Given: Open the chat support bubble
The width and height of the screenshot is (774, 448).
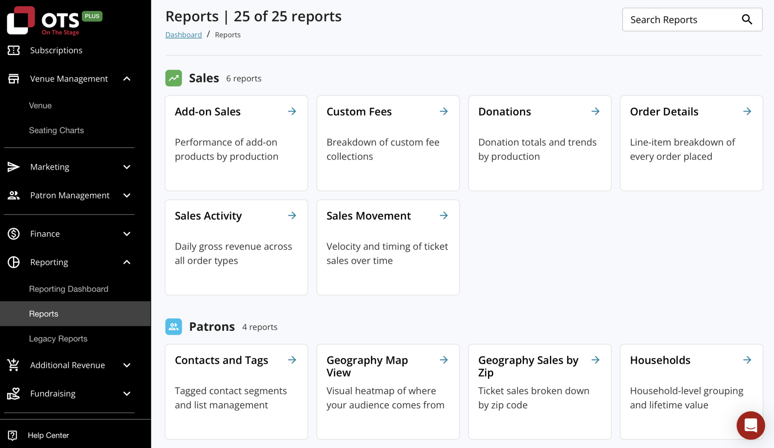Looking at the screenshot, I should pos(750,425).
